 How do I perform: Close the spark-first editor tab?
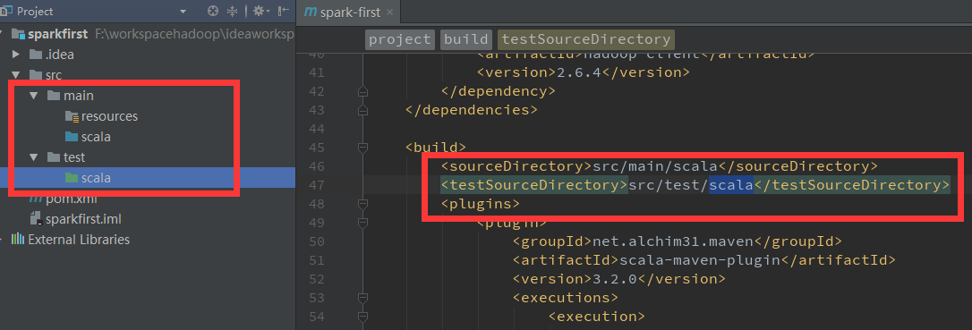click(x=389, y=13)
